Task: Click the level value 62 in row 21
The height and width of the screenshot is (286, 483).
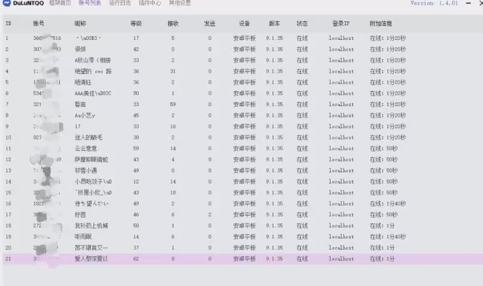Action: point(136,259)
